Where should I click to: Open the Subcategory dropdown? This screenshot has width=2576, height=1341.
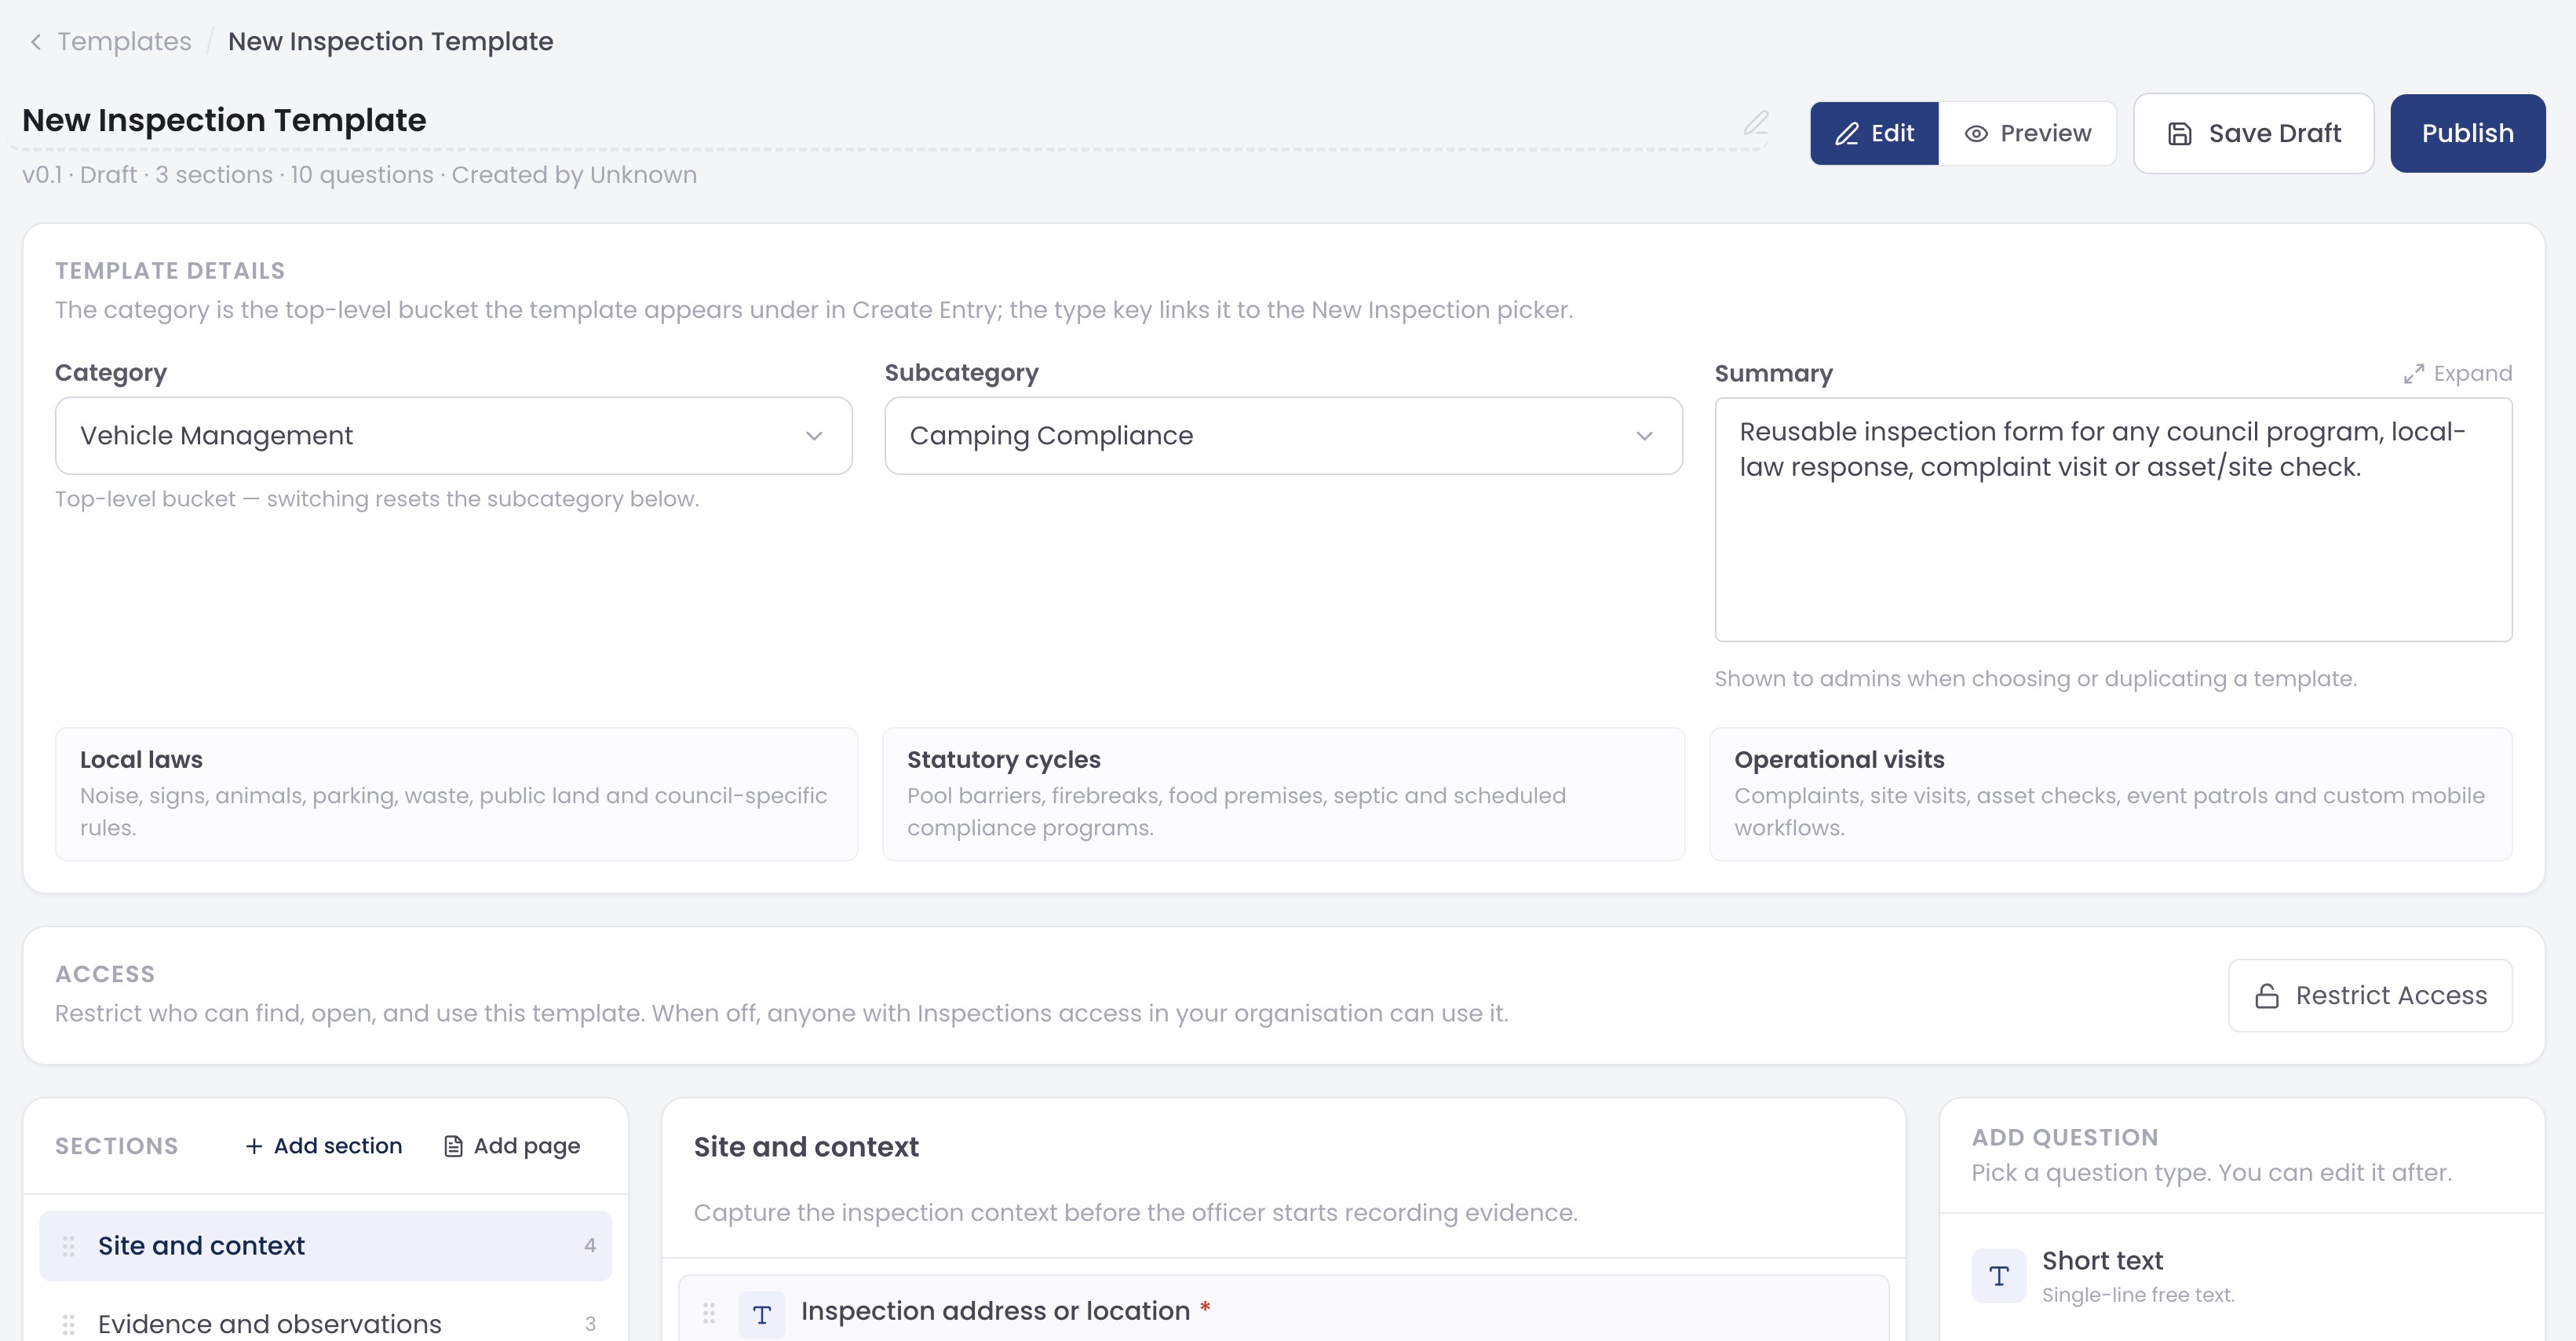[1283, 436]
